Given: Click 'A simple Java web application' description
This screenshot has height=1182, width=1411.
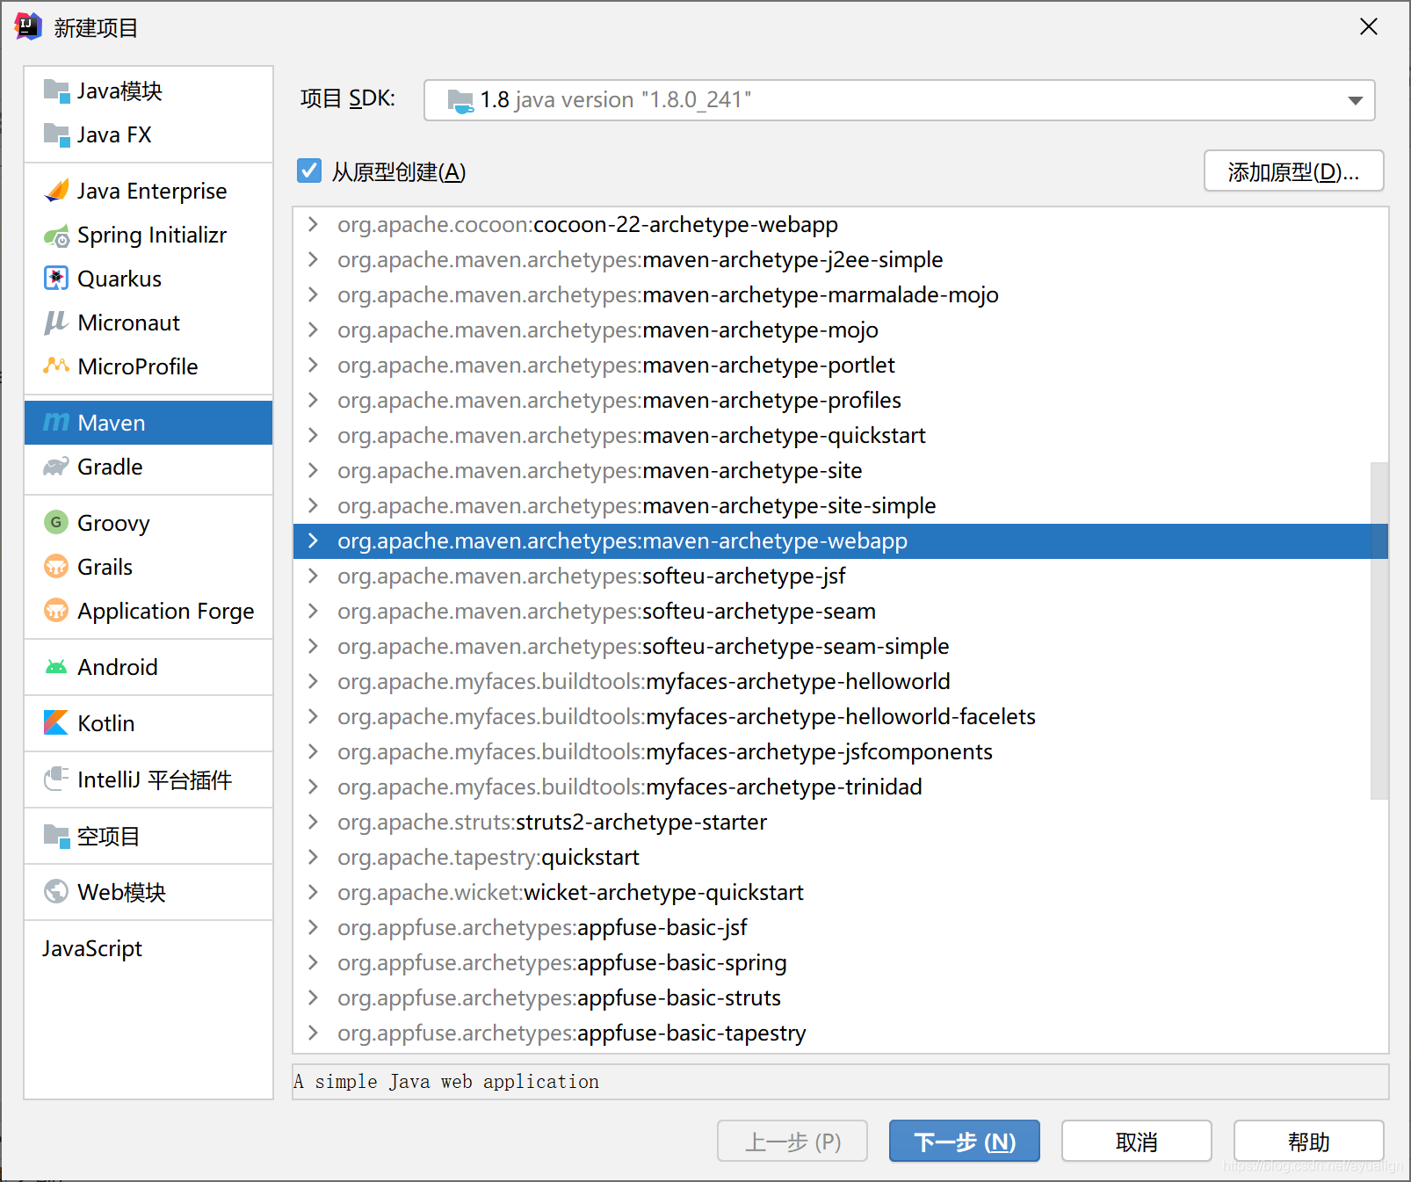Looking at the screenshot, I should click(x=446, y=1082).
